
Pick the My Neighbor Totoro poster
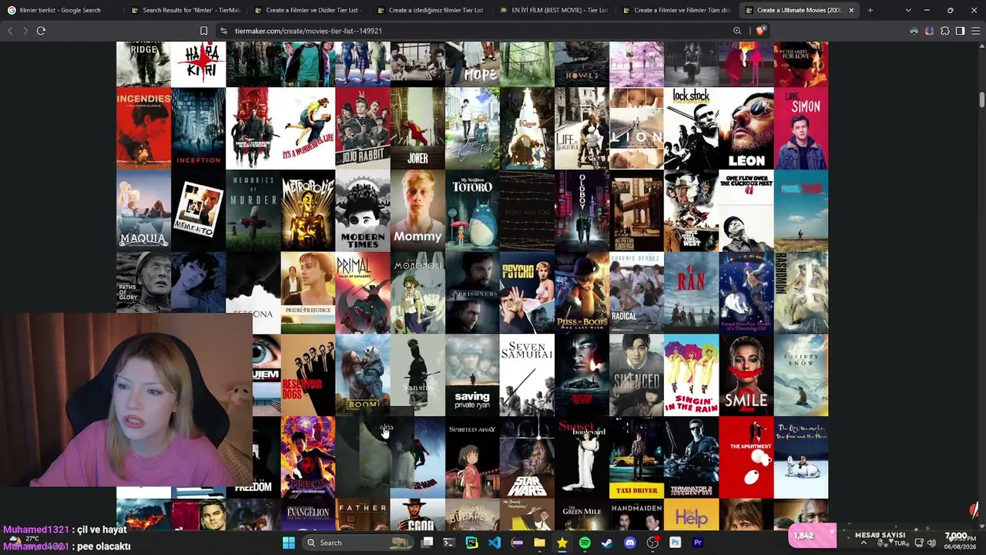click(472, 210)
